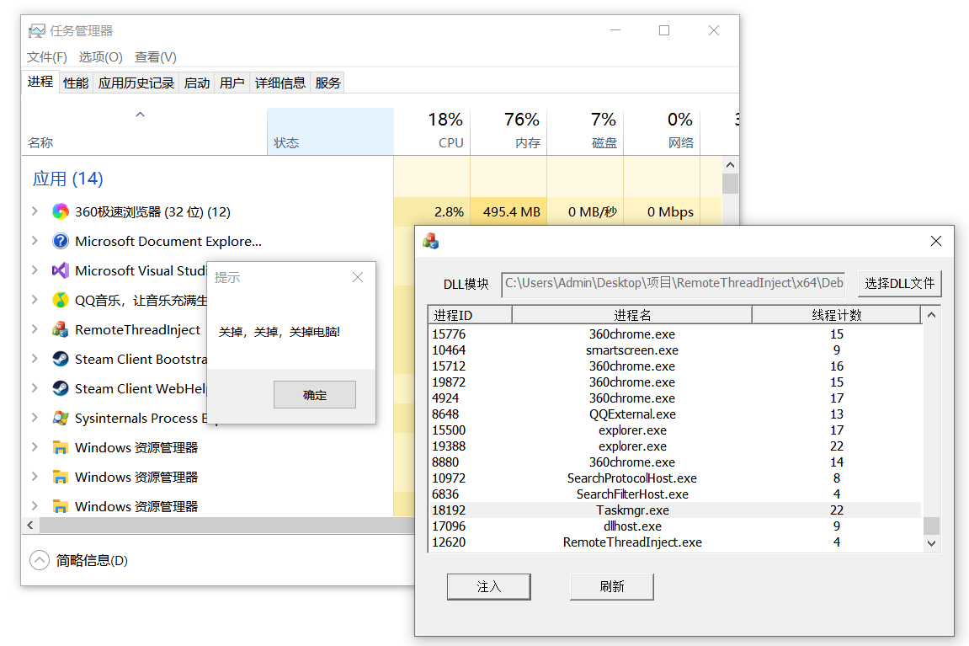Click the Microsoft Document Explorer help icon
The height and width of the screenshot is (646, 969).
coord(61,241)
